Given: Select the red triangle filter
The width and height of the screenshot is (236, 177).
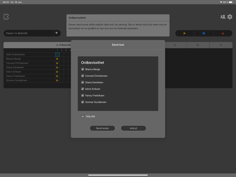Looking at the screenshot, I should (x=223, y=33).
